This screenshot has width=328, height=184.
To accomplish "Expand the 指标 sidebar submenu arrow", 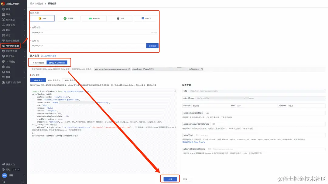I will coord(24,30).
